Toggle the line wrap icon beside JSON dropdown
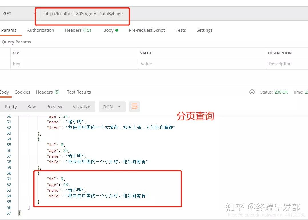 click(134, 106)
